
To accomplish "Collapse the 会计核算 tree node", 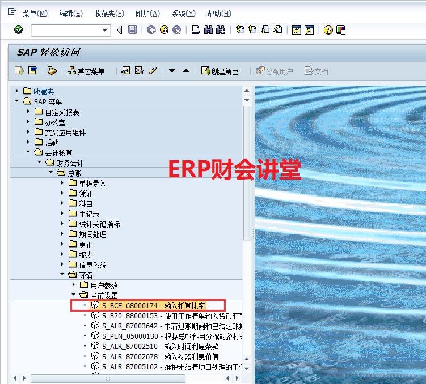I will [x=28, y=152].
